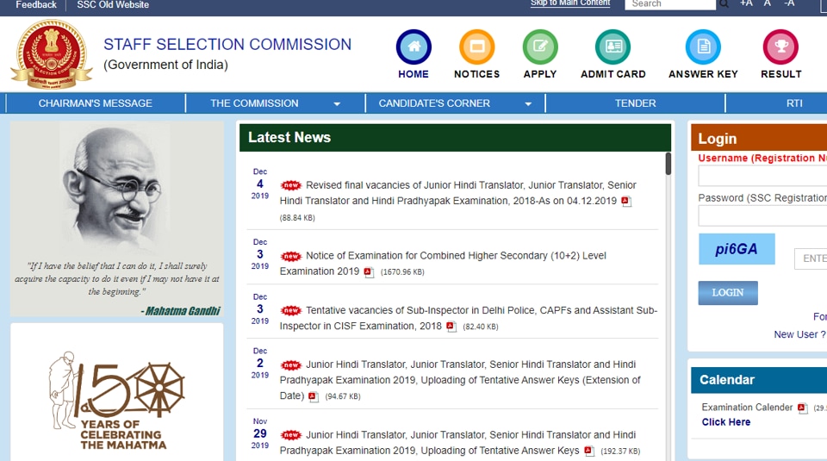Click Skip to Main Content link
Screen dimensions: 827x461
[x=570, y=3]
